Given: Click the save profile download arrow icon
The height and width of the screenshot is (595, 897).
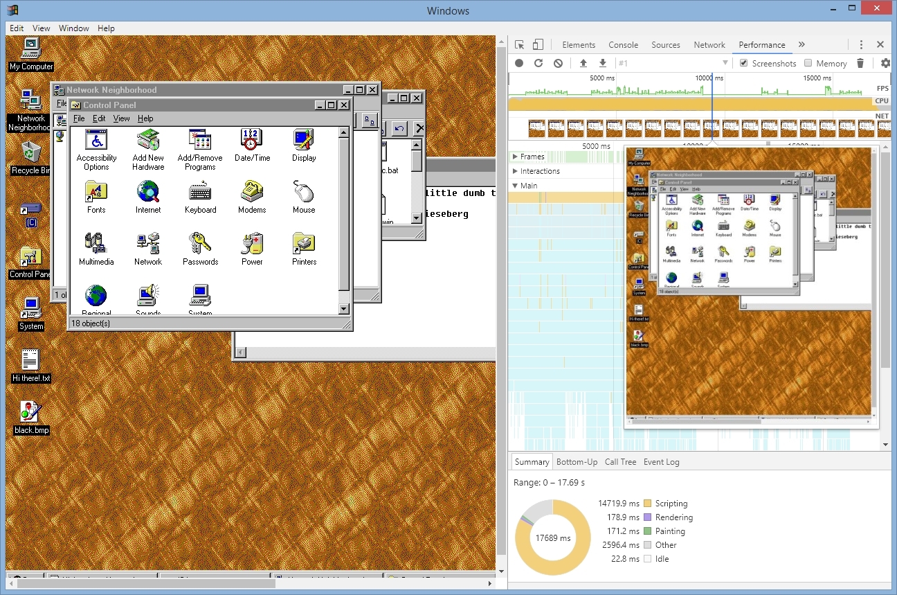Looking at the screenshot, I should pos(603,63).
